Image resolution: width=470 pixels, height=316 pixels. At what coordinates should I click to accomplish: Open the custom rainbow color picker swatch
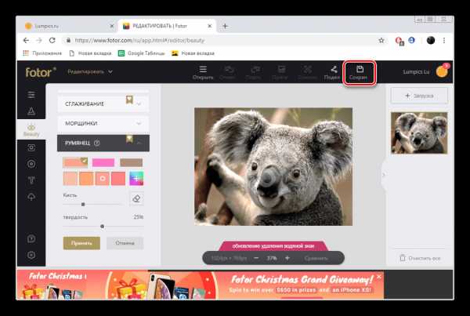[x=136, y=179]
